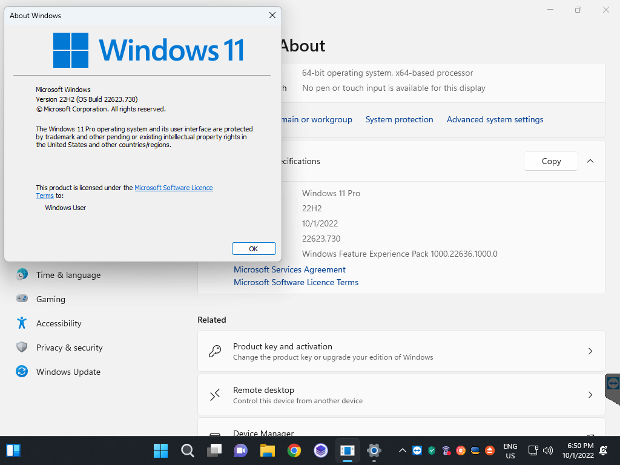Screen dimensions: 620x465
Task: Open the Widgets panel from taskbar
Action: (13, 450)
